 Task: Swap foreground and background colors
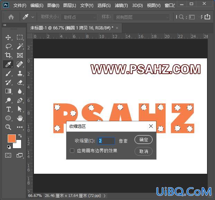point(20,135)
